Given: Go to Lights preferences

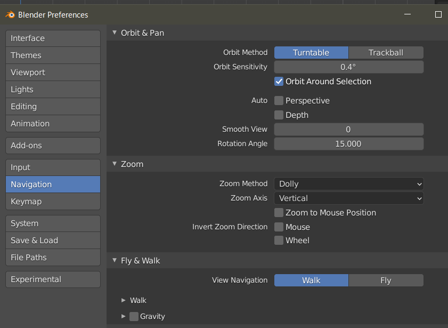Looking at the screenshot, I should click(x=53, y=90).
